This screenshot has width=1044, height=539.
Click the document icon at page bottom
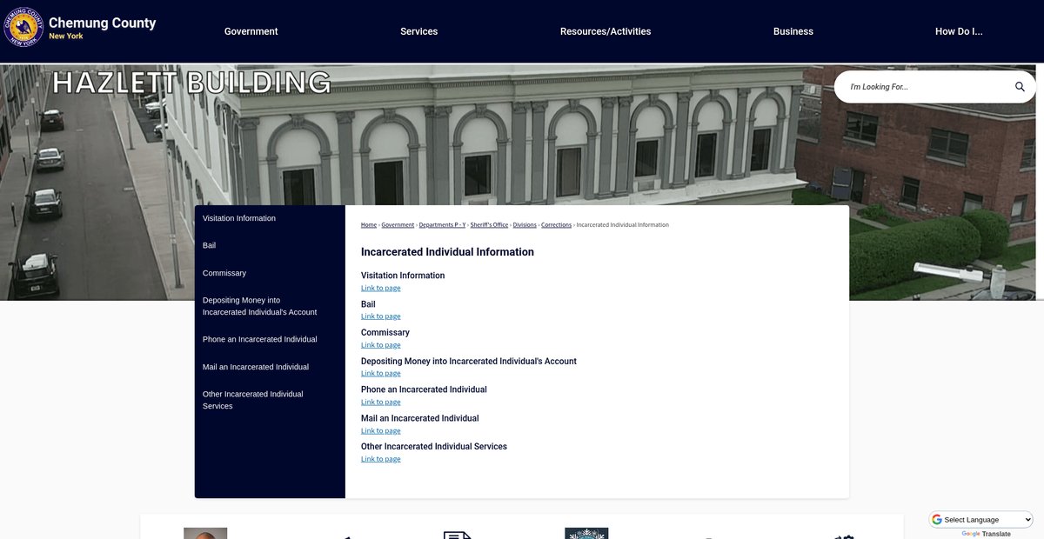point(457,534)
